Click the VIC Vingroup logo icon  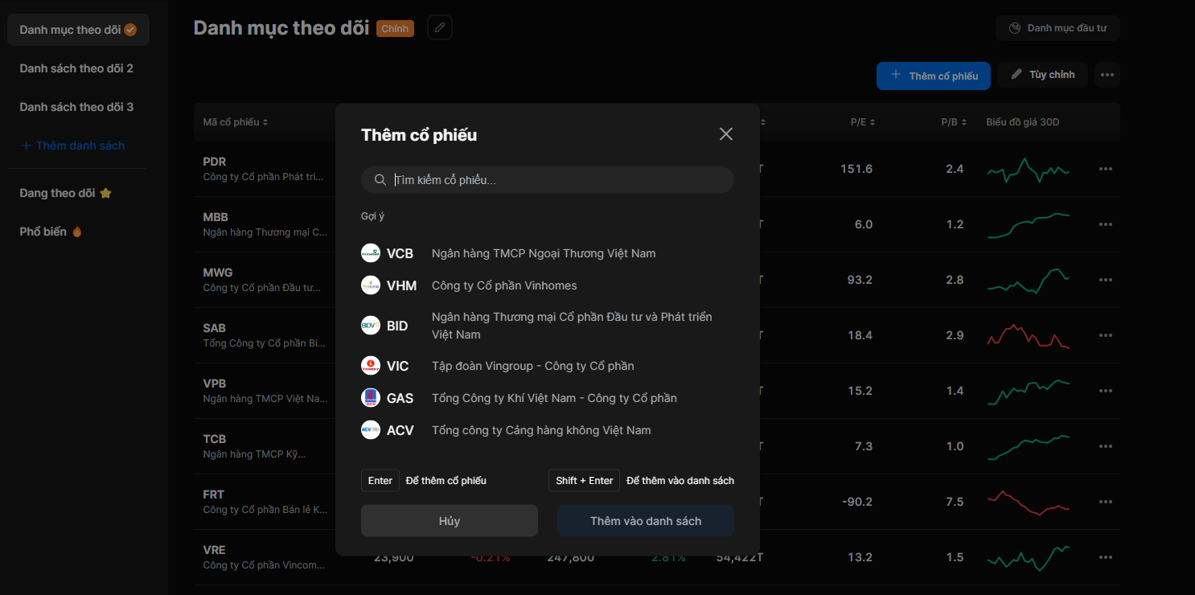click(x=370, y=366)
